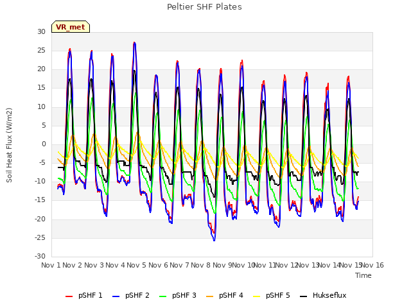Click the chart title Peltier SHF Plates
The image size is (411, 308).
(204, 7)
